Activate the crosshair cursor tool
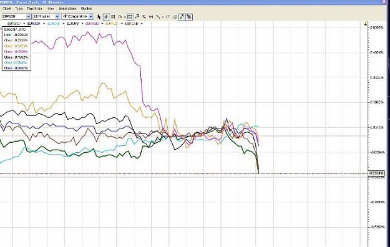 point(106,17)
